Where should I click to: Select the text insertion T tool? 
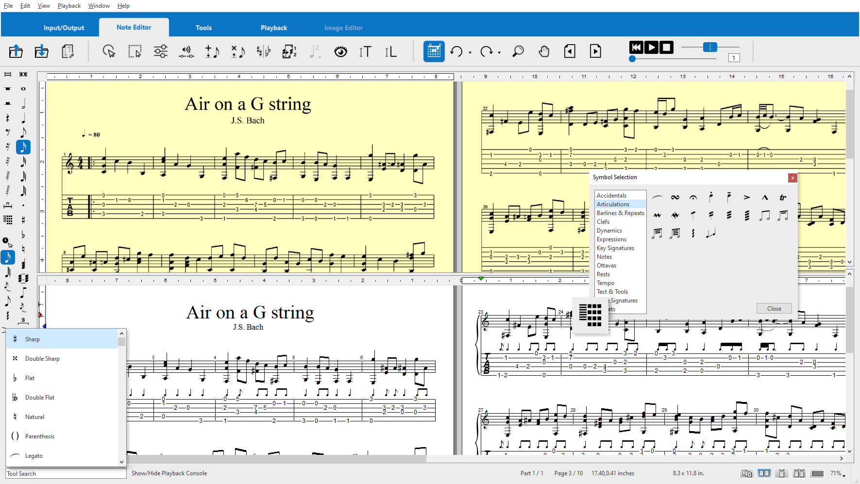pos(365,51)
